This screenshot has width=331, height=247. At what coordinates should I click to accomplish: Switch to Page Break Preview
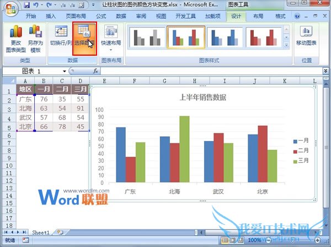240,240
